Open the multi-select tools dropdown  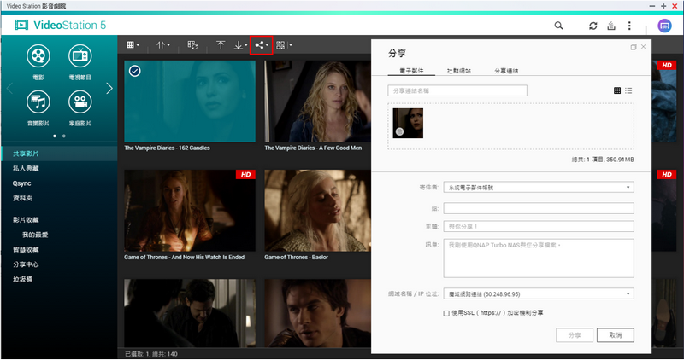point(284,45)
